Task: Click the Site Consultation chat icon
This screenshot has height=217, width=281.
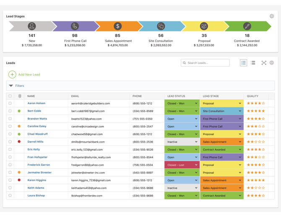Action: coord(161,26)
